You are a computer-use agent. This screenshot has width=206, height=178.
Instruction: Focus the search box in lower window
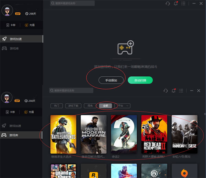coord(71,90)
